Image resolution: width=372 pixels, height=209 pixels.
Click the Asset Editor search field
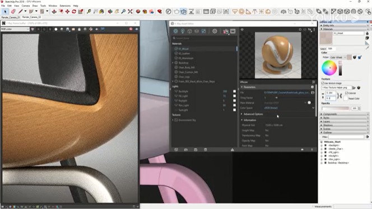(204, 38)
